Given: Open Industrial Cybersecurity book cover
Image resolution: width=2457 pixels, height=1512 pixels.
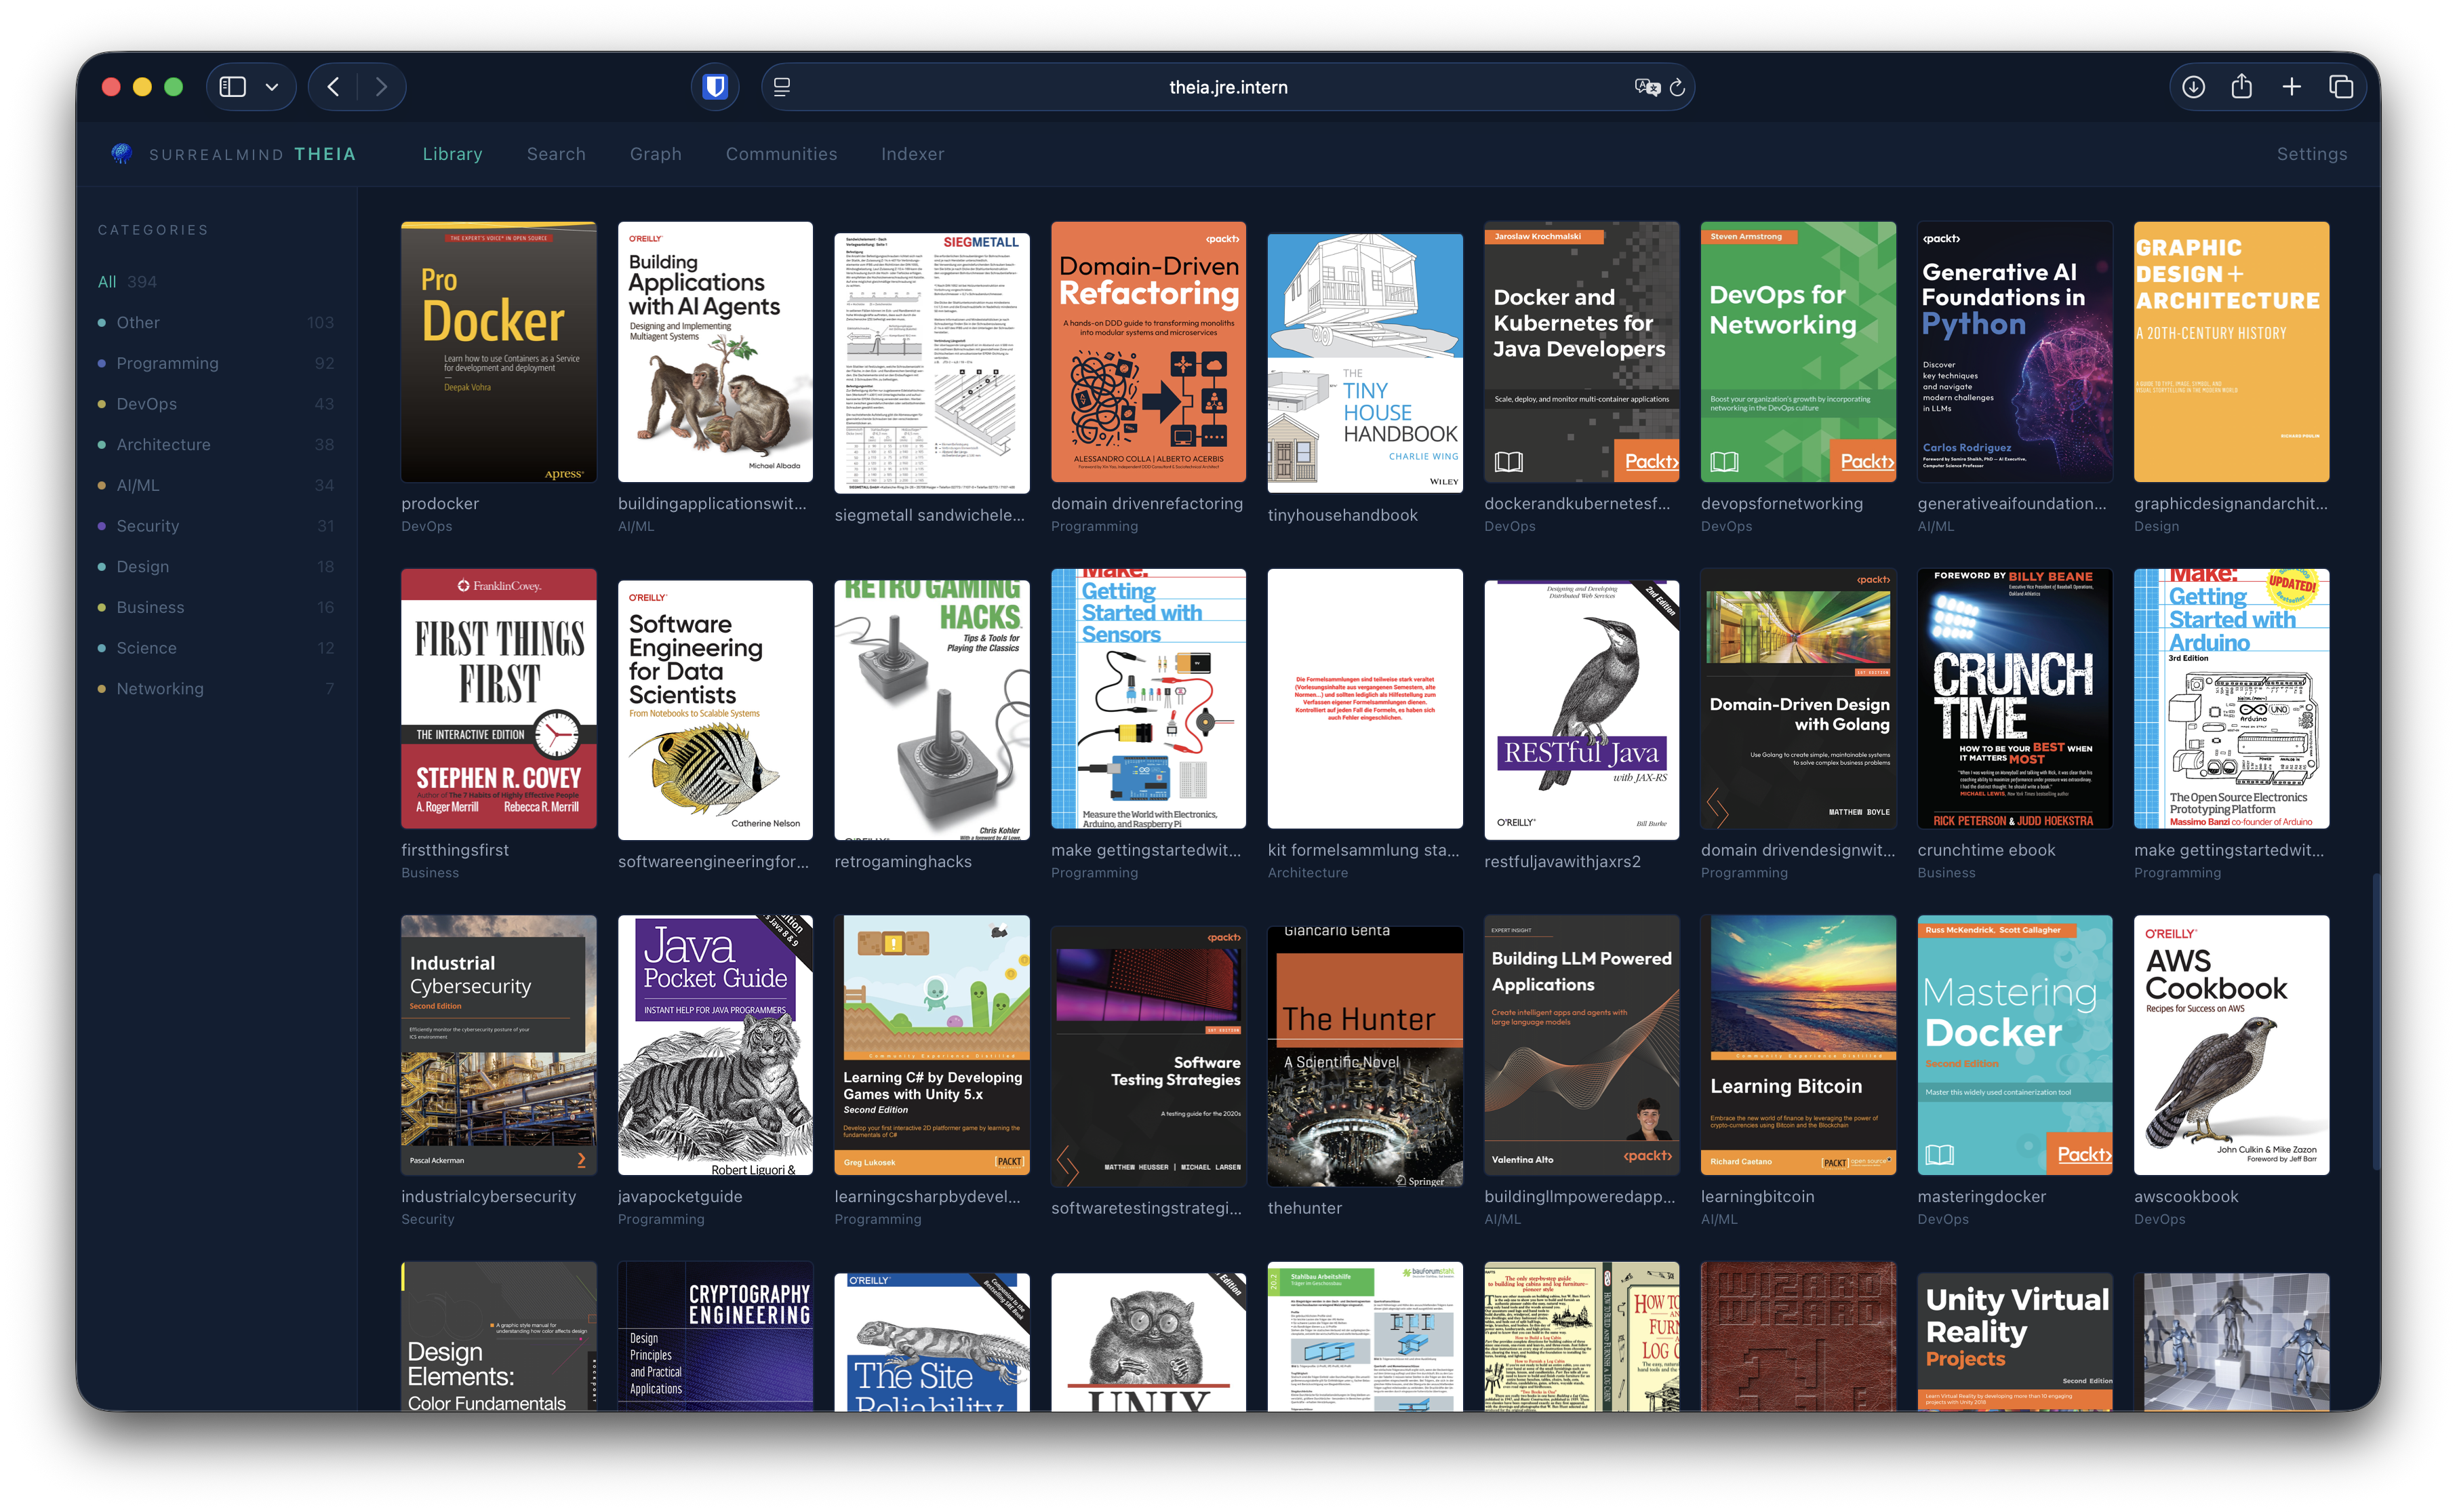Looking at the screenshot, I should tap(498, 1045).
